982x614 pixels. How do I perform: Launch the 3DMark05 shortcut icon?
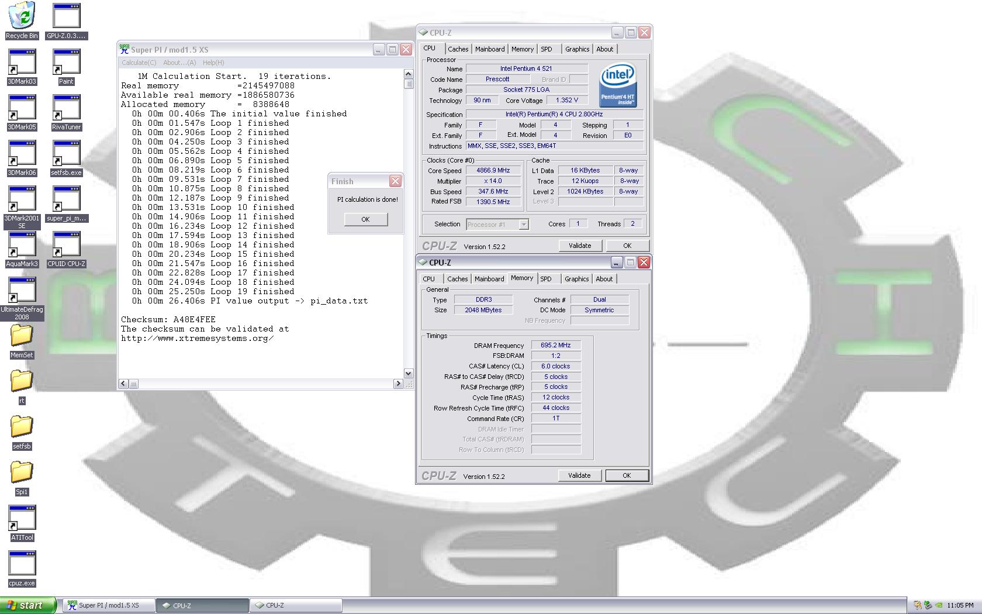pyautogui.click(x=22, y=112)
